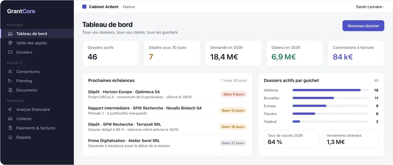
Task: Open the Demandé en 2026 card
Action: click(x=233, y=53)
